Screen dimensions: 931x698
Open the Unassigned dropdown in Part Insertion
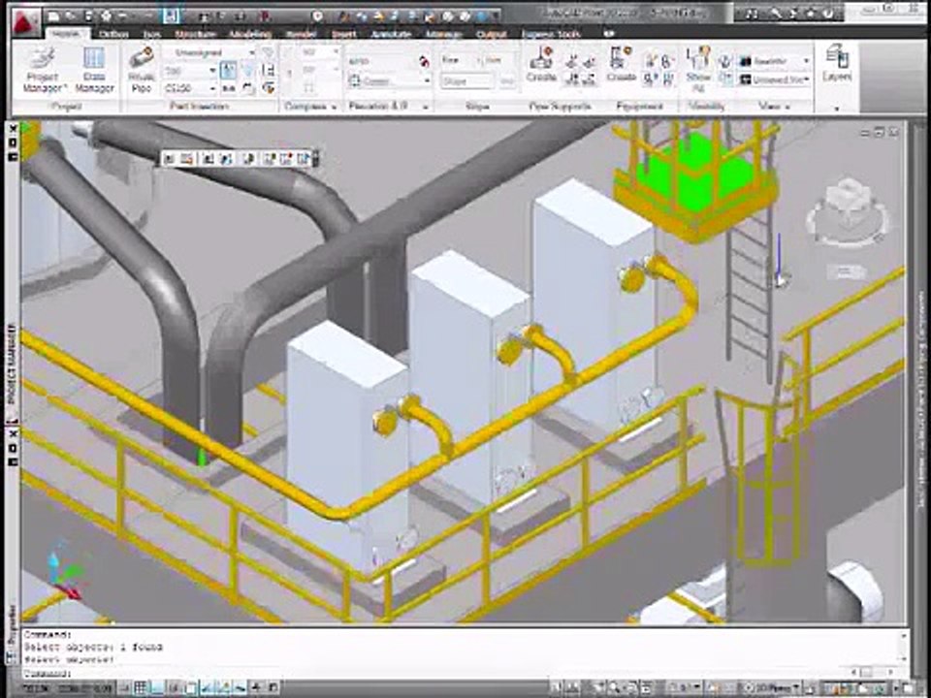point(209,52)
